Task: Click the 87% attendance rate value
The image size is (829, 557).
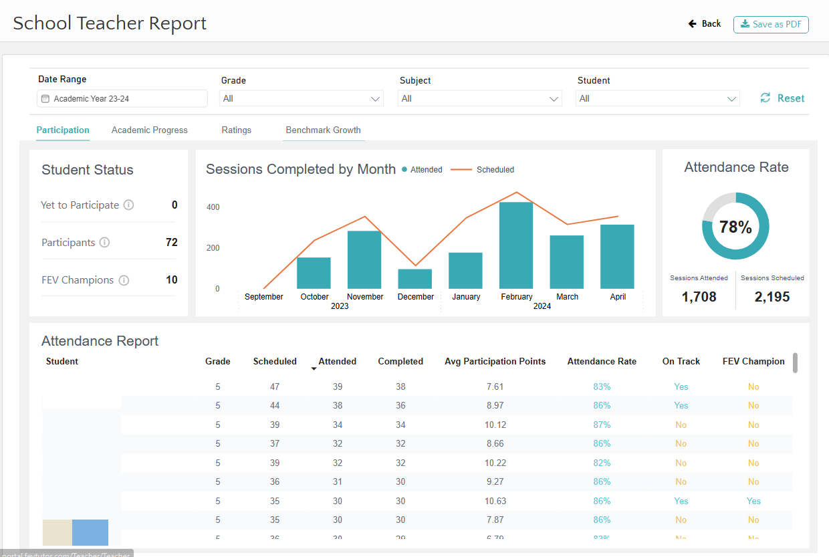Action: [x=602, y=425]
